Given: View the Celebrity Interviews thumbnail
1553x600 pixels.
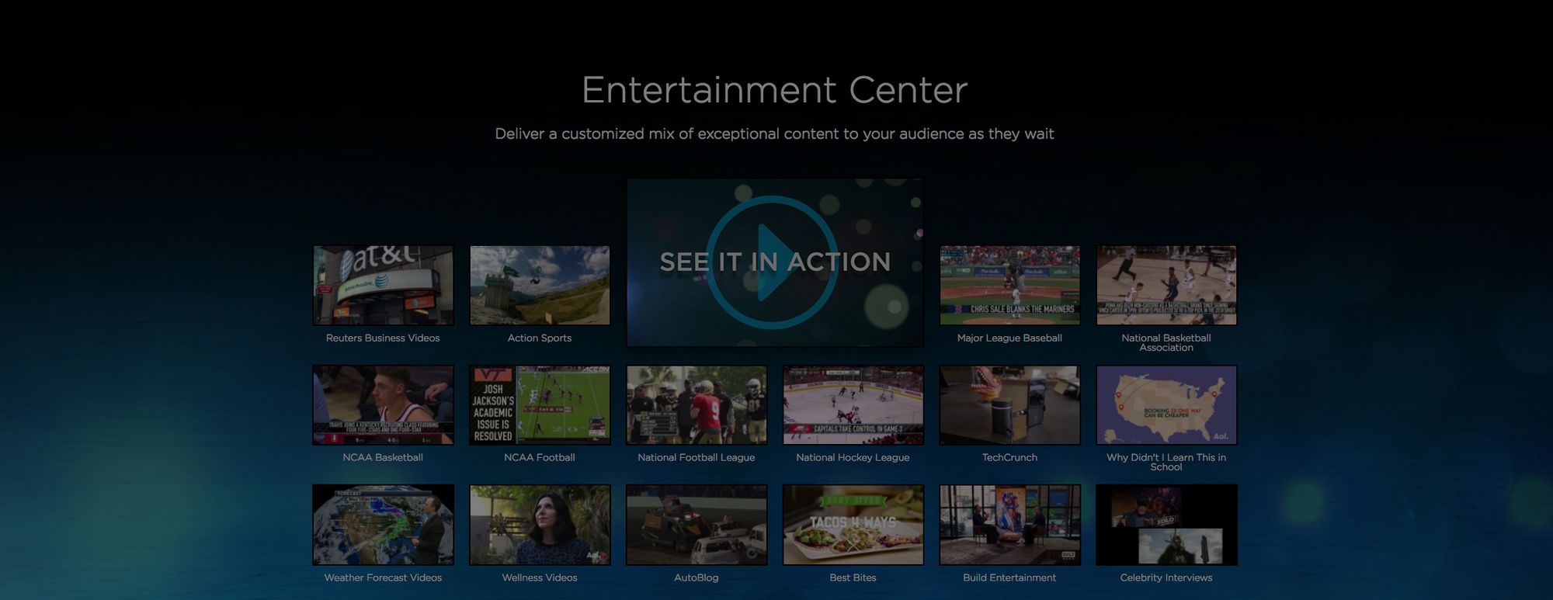Looking at the screenshot, I should pyautogui.click(x=1166, y=525).
